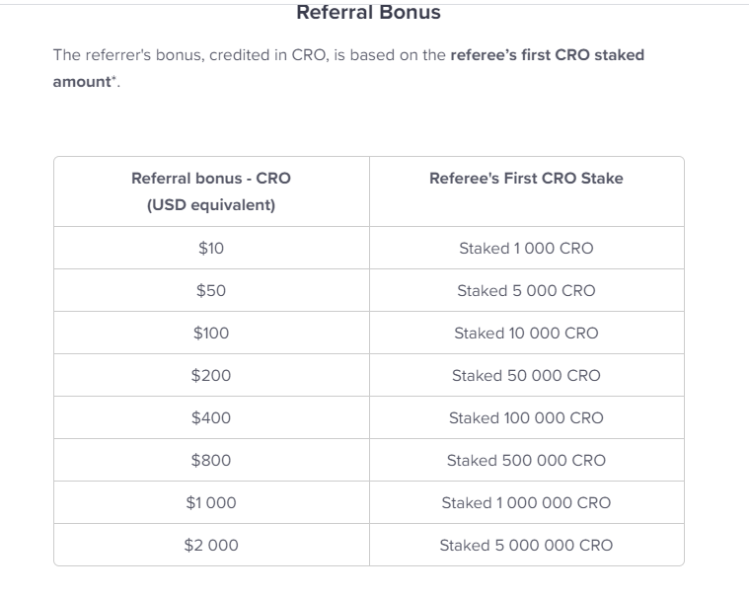Click the $100 bonus cell
The image size is (749, 596).
pos(211,333)
